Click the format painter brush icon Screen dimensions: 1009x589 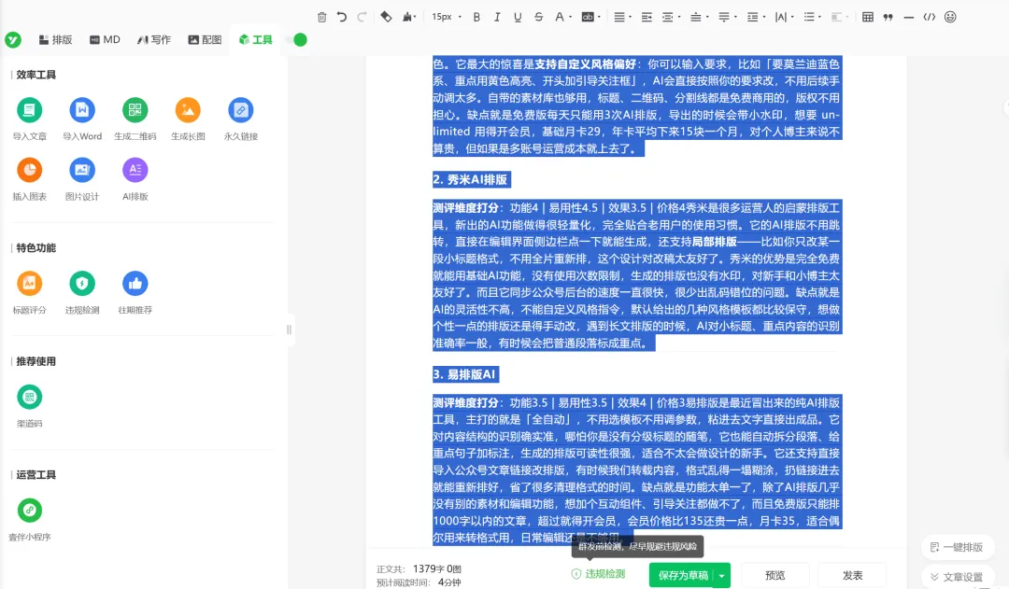point(408,18)
